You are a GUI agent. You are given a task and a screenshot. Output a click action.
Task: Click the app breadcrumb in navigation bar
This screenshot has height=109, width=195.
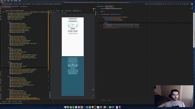pos(16,4)
